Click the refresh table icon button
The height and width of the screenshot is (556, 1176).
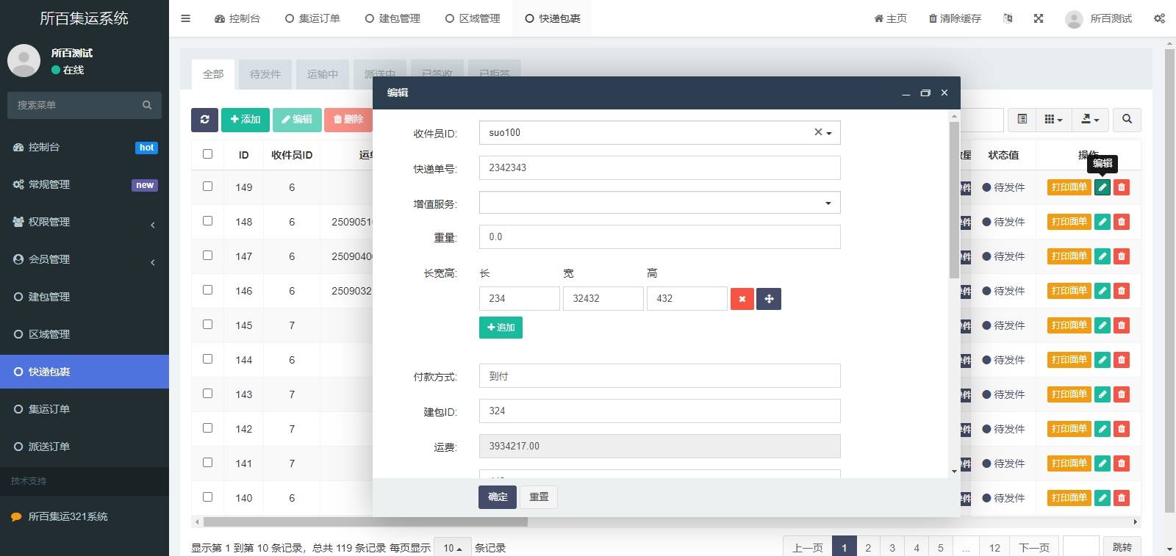204,120
